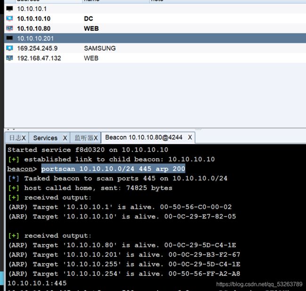The height and width of the screenshot is (291, 306).
Task: Switch to the Beacon 10.10.10.80@4244 tab
Action: click(144, 137)
